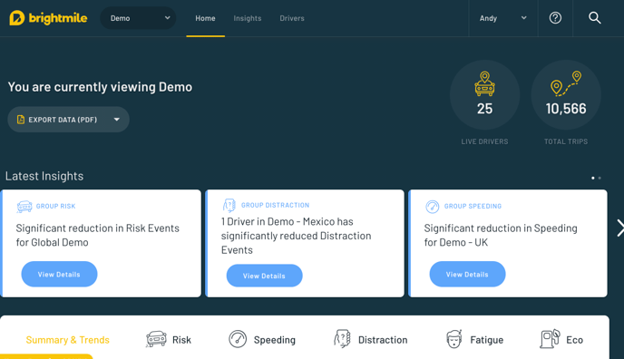Expand the Andy user menu

point(503,18)
